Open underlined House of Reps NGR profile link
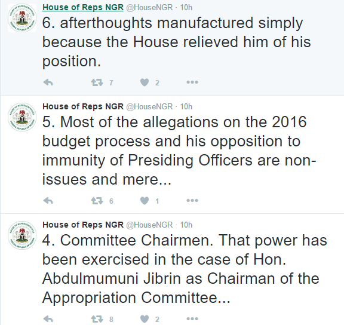The image size is (344, 325). click(x=83, y=7)
